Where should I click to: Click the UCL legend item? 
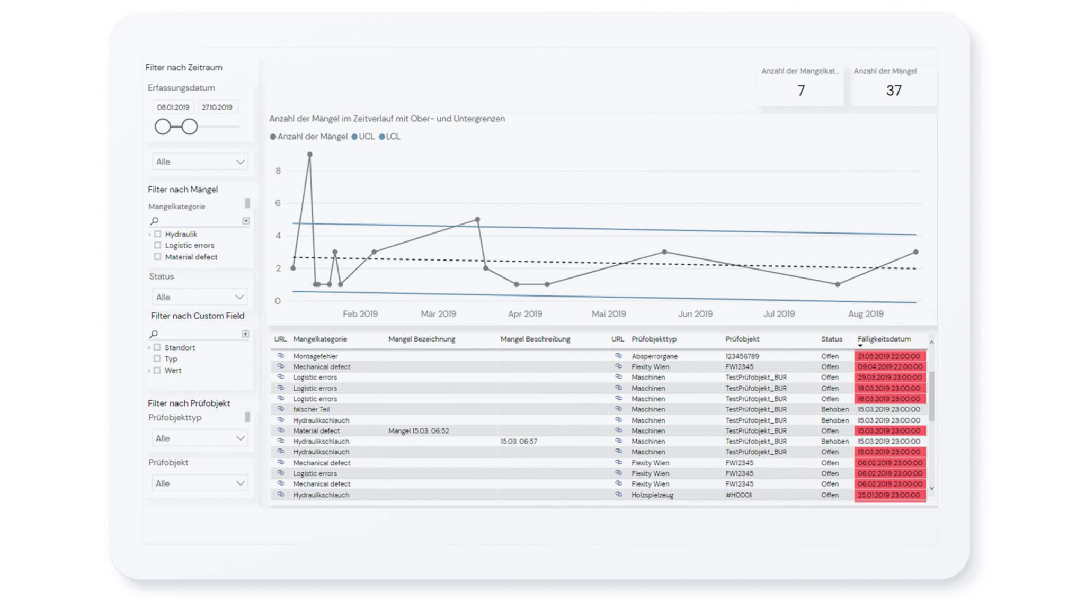coord(363,137)
